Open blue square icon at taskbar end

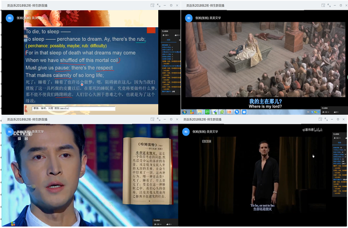coord(244,112)
